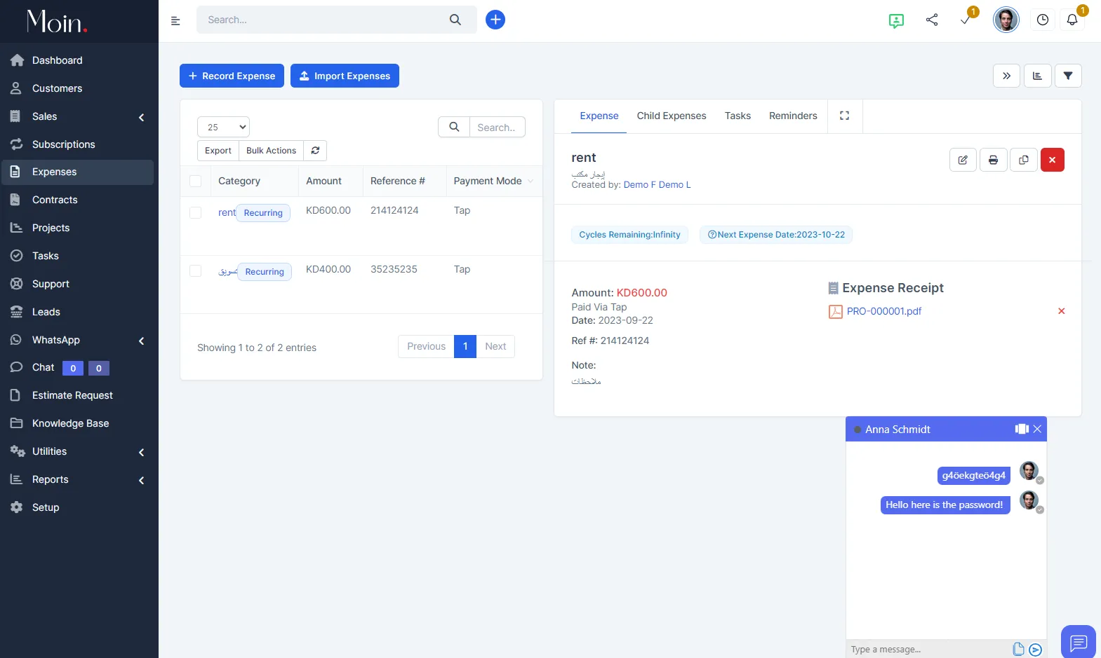The image size is (1101, 658).
Task: Open the 25 entries-per-page dropdown
Action: click(x=224, y=127)
